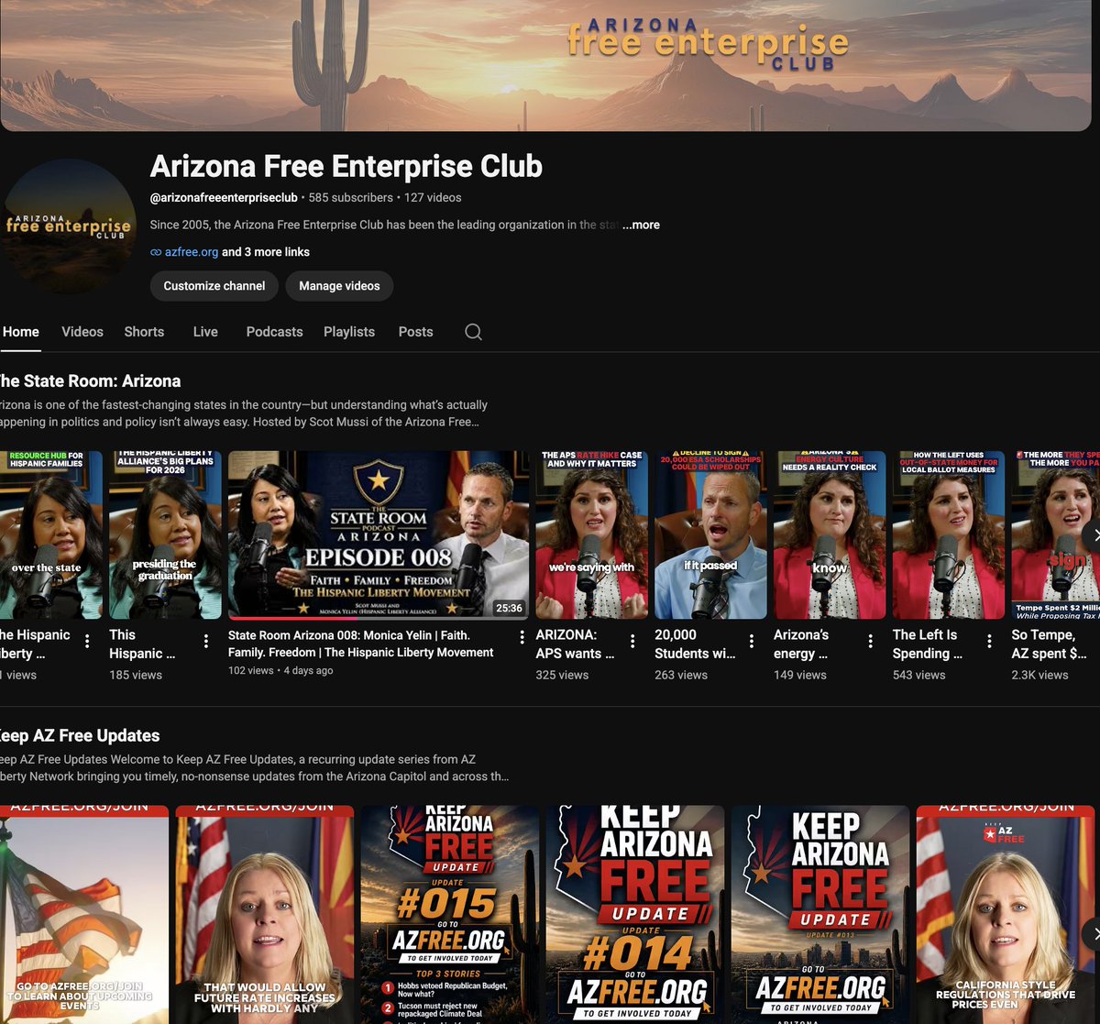Click '20,000 Students wi...' short title
Screen dimensions: 1100x1024
click(x=695, y=644)
